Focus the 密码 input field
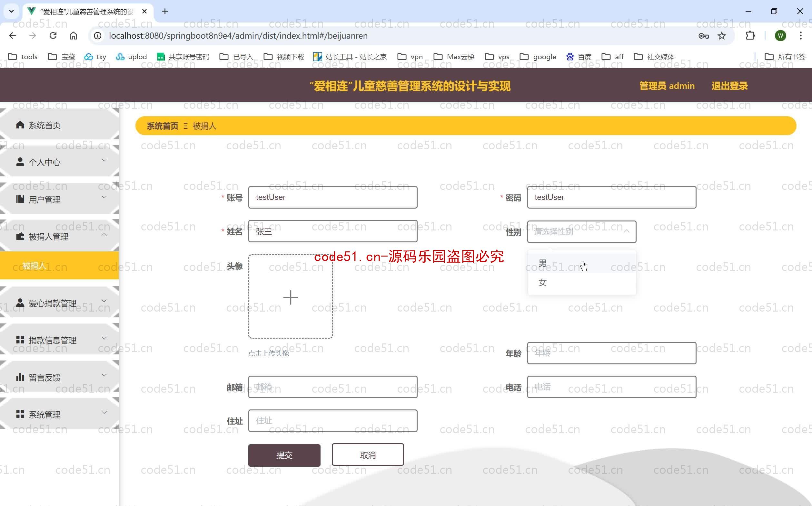 point(611,197)
